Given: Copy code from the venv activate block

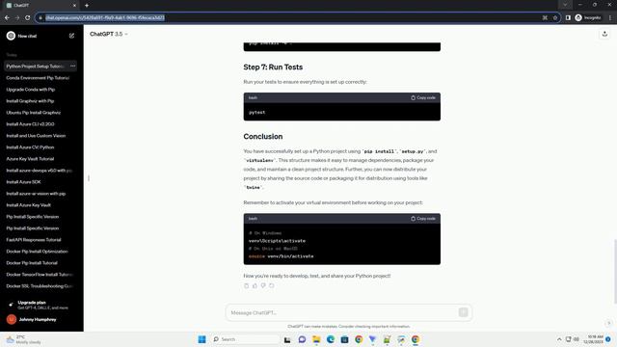Looking at the screenshot, I should coord(423,219).
